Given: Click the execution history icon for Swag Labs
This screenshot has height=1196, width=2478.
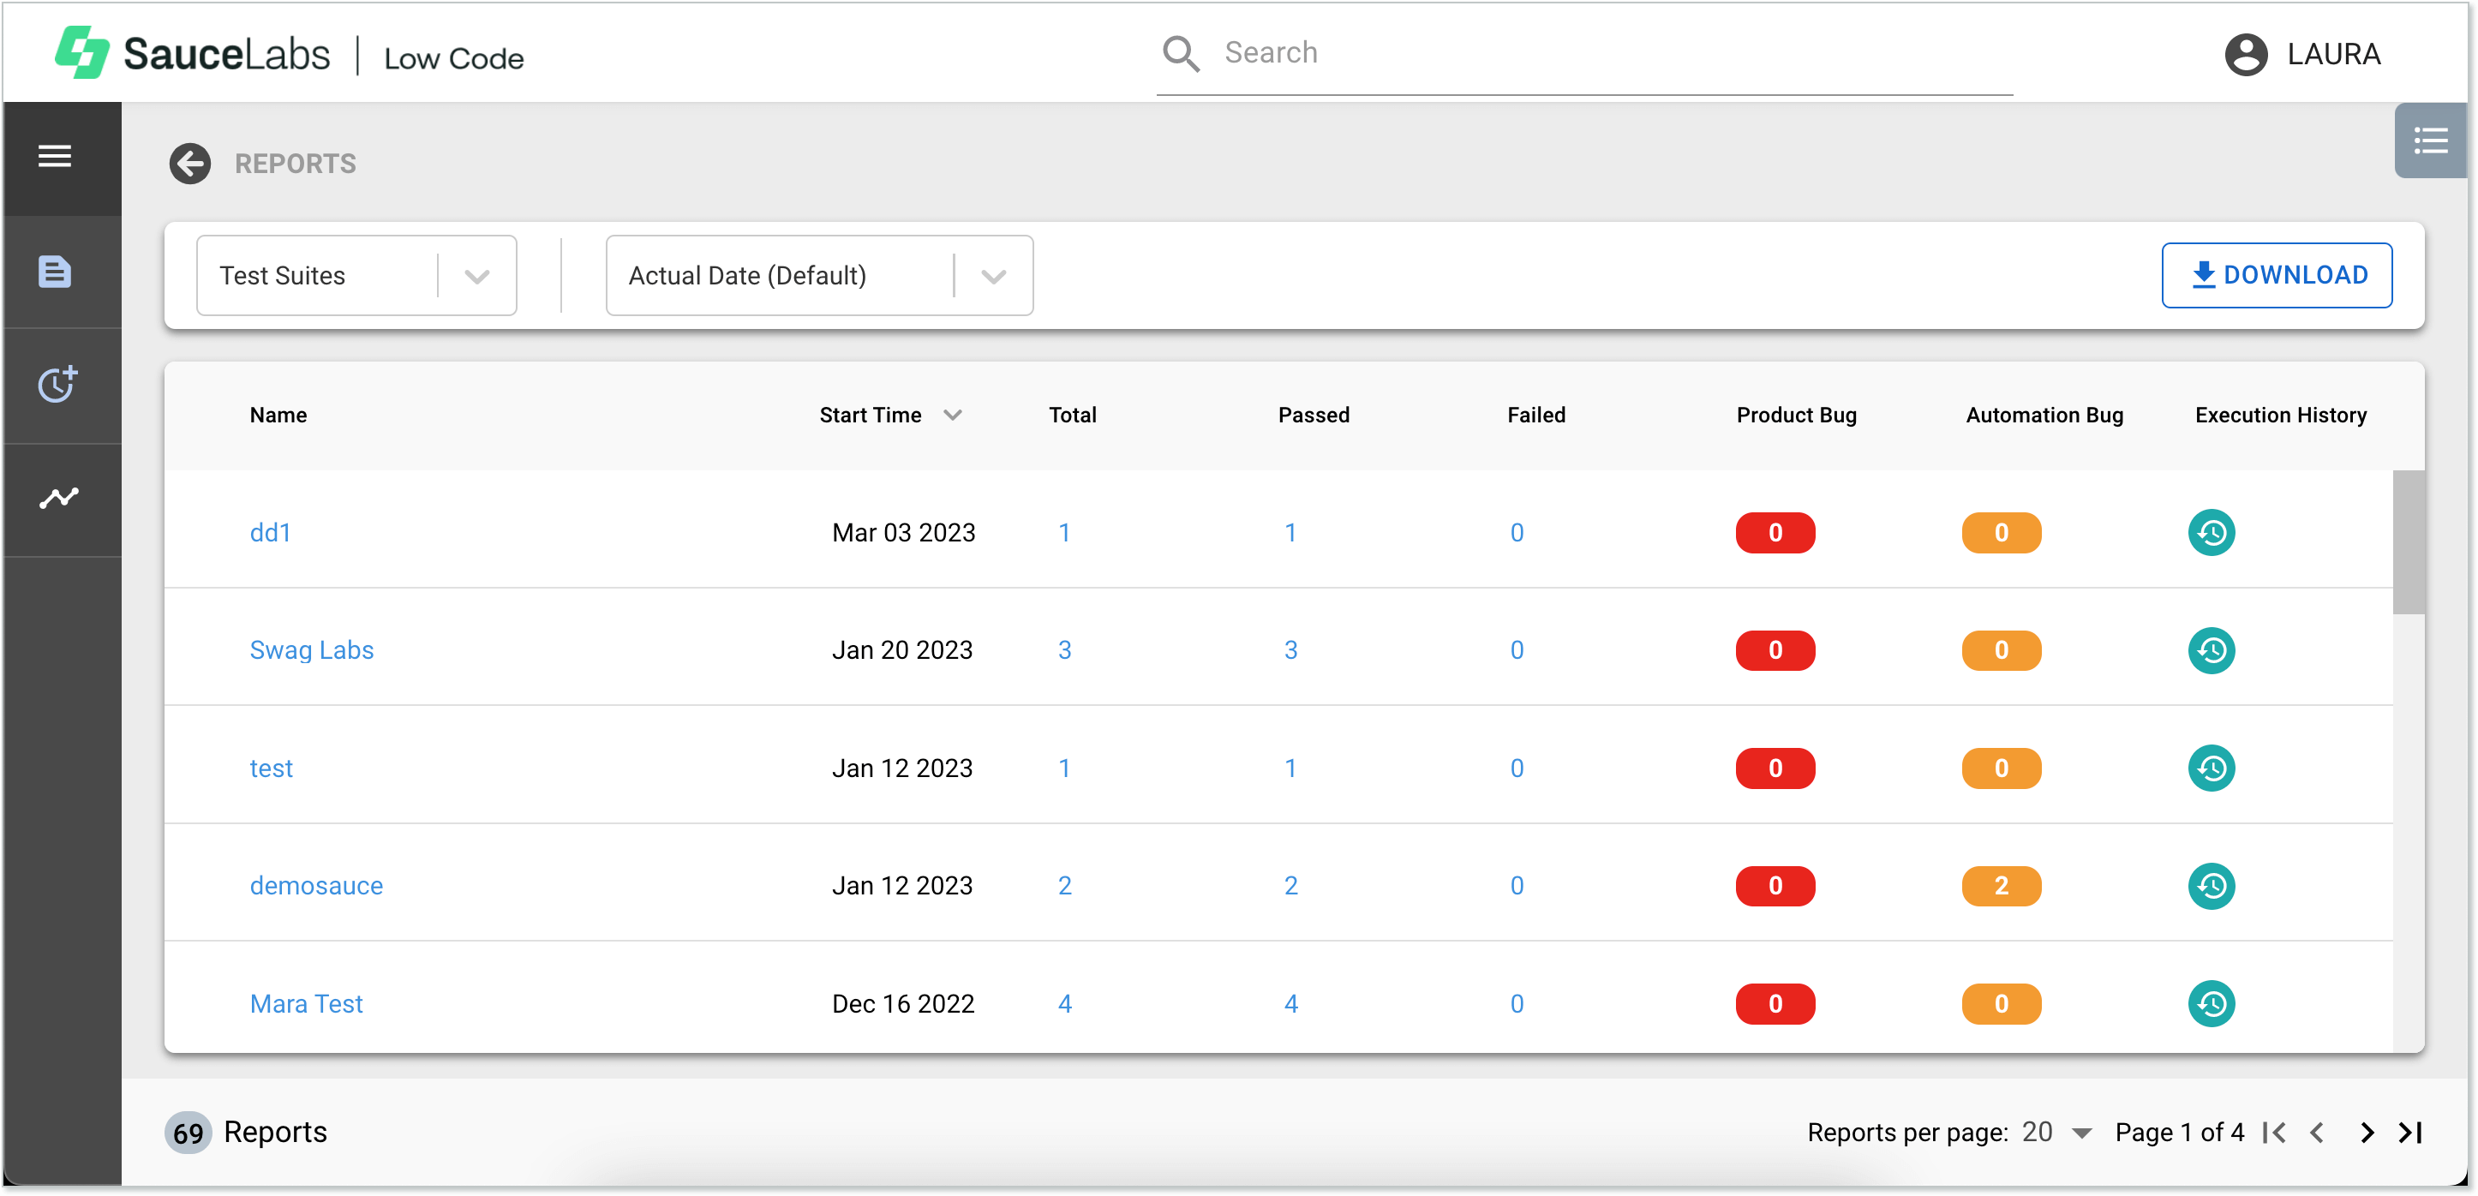Looking at the screenshot, I should tap(2212, 649).
